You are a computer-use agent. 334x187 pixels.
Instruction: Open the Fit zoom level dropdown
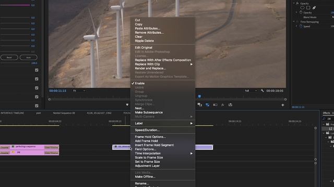coord(79,91)
